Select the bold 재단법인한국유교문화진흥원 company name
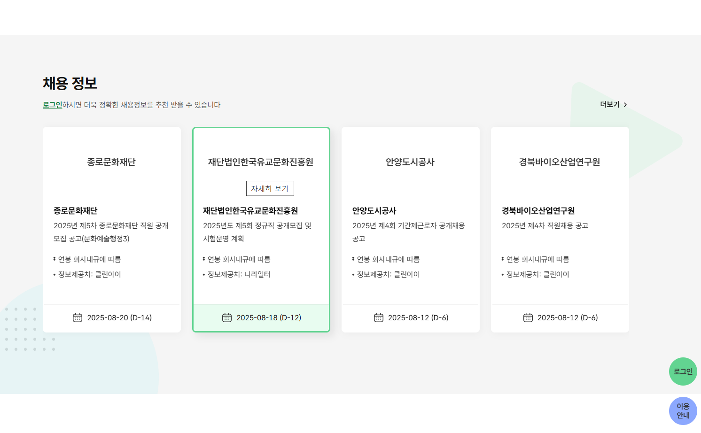 point(250,211)
